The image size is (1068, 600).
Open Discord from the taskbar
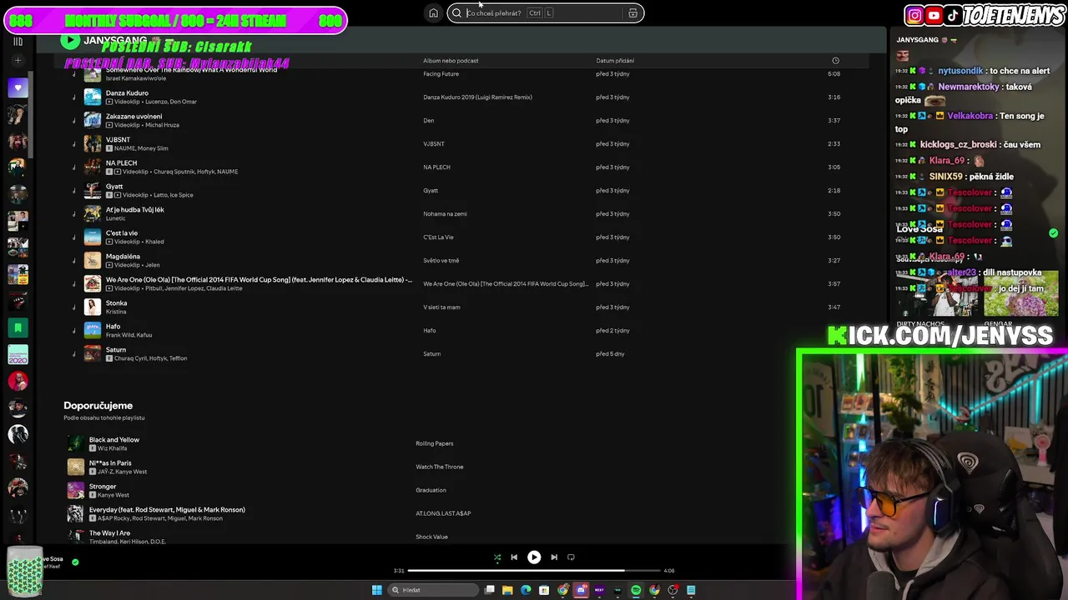581,590
